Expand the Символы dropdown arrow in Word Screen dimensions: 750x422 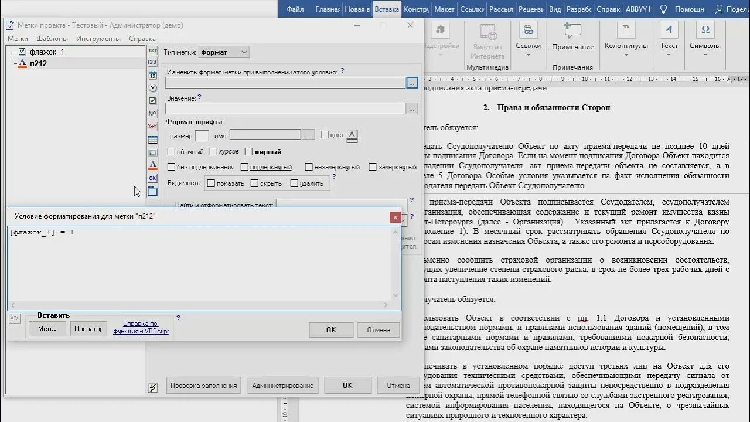point(705,56)
